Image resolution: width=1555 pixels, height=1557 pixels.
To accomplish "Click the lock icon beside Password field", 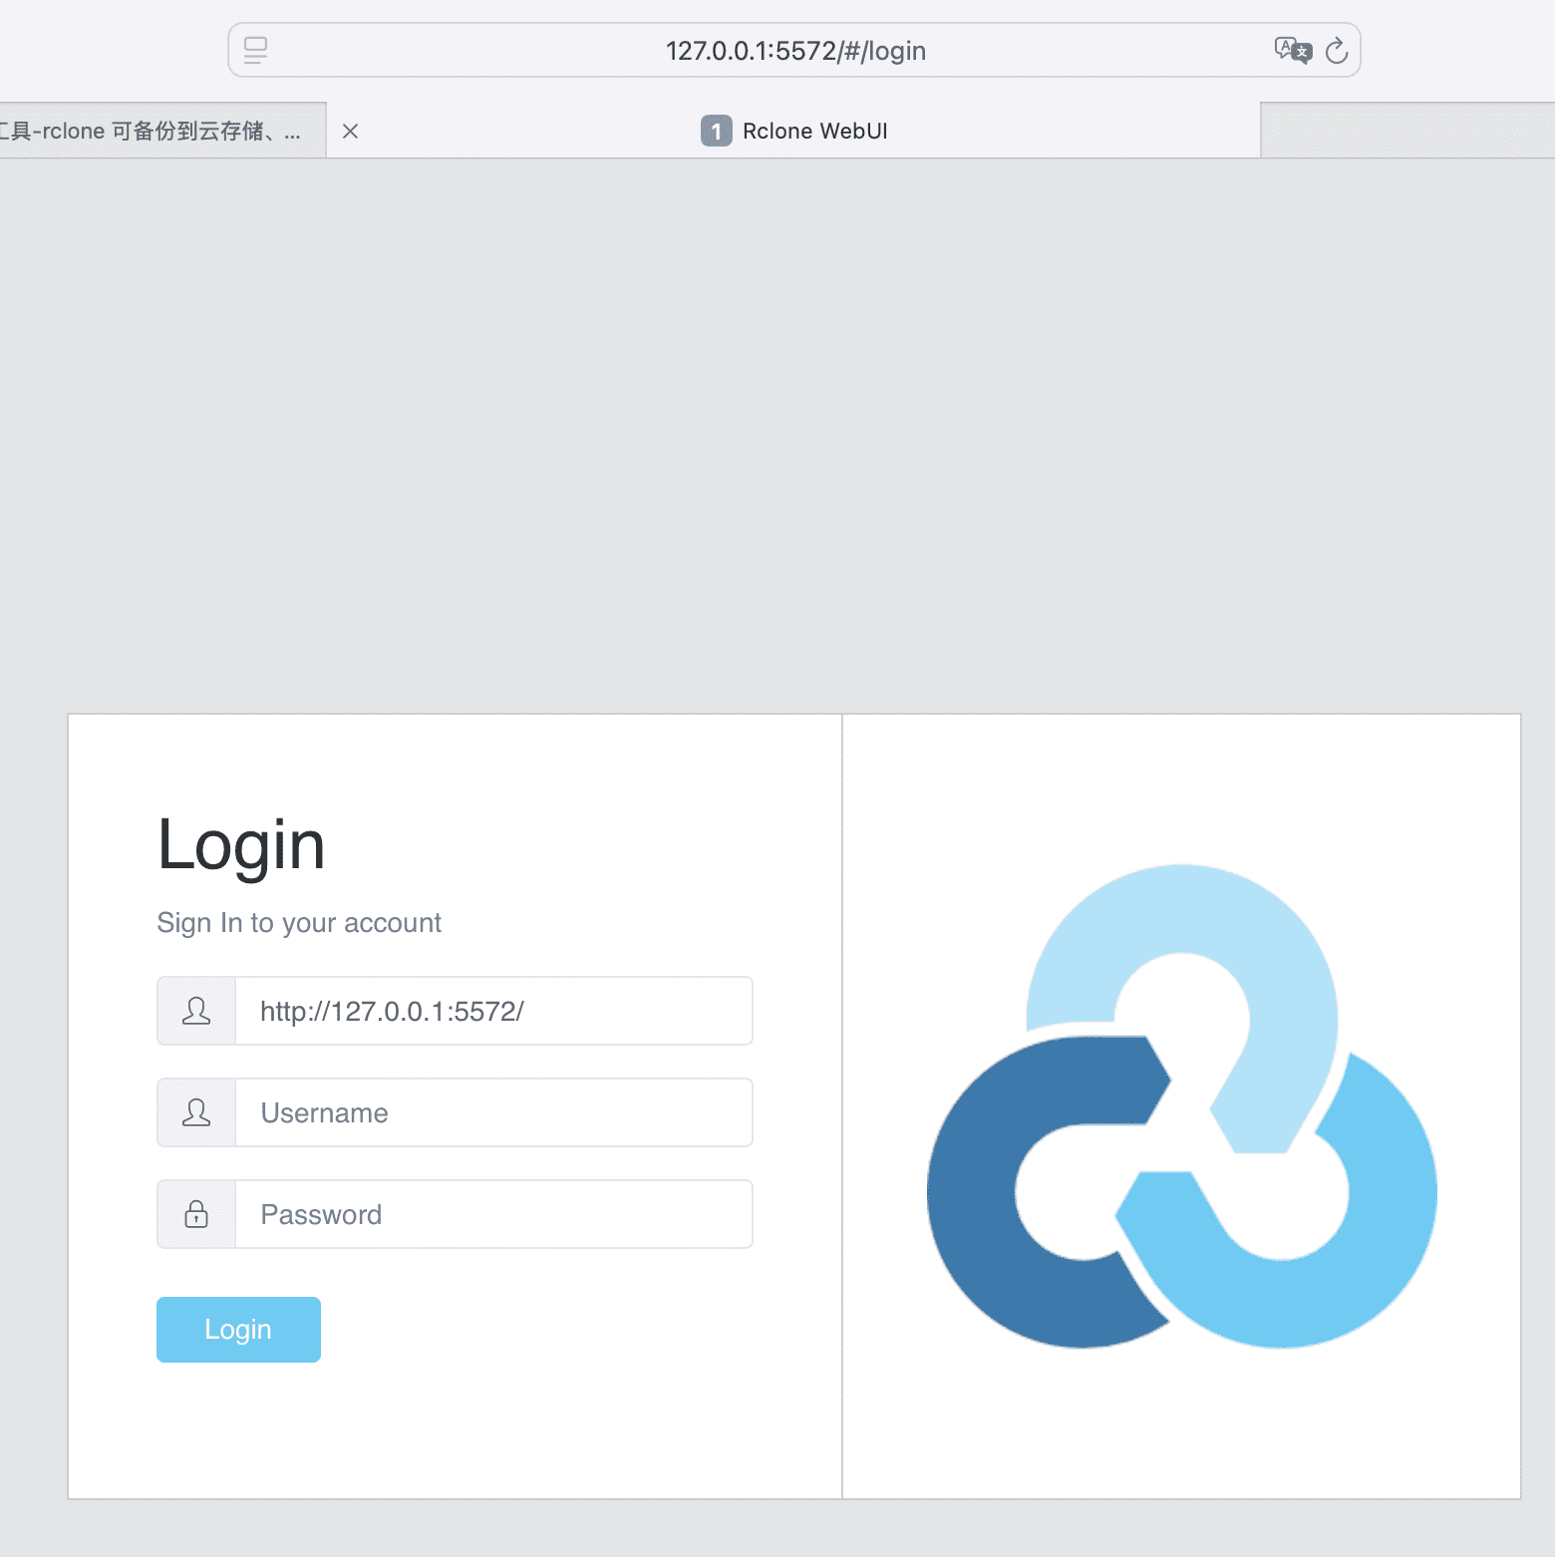I will [x=196, y=1214].
